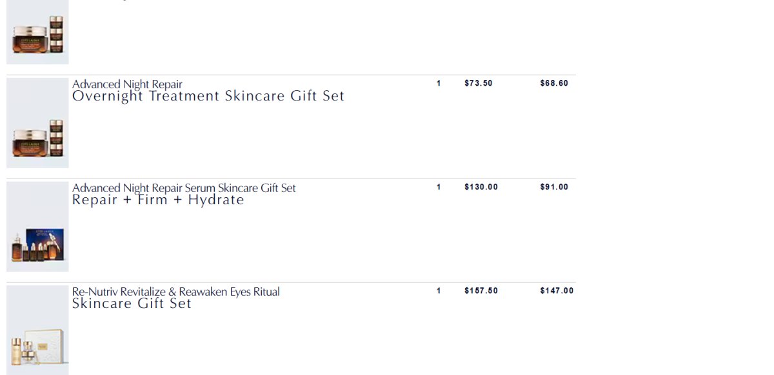Click the partially visible product image at top
Screen dimensions: 774x375
coord(37,32)
